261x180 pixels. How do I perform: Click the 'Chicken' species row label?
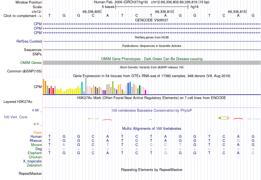point(35,157)
